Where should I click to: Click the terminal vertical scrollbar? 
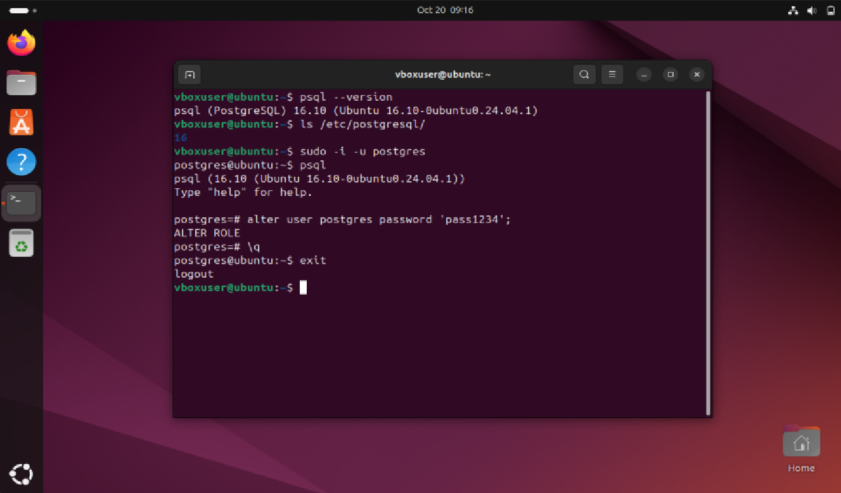click(x=708, y=253)
